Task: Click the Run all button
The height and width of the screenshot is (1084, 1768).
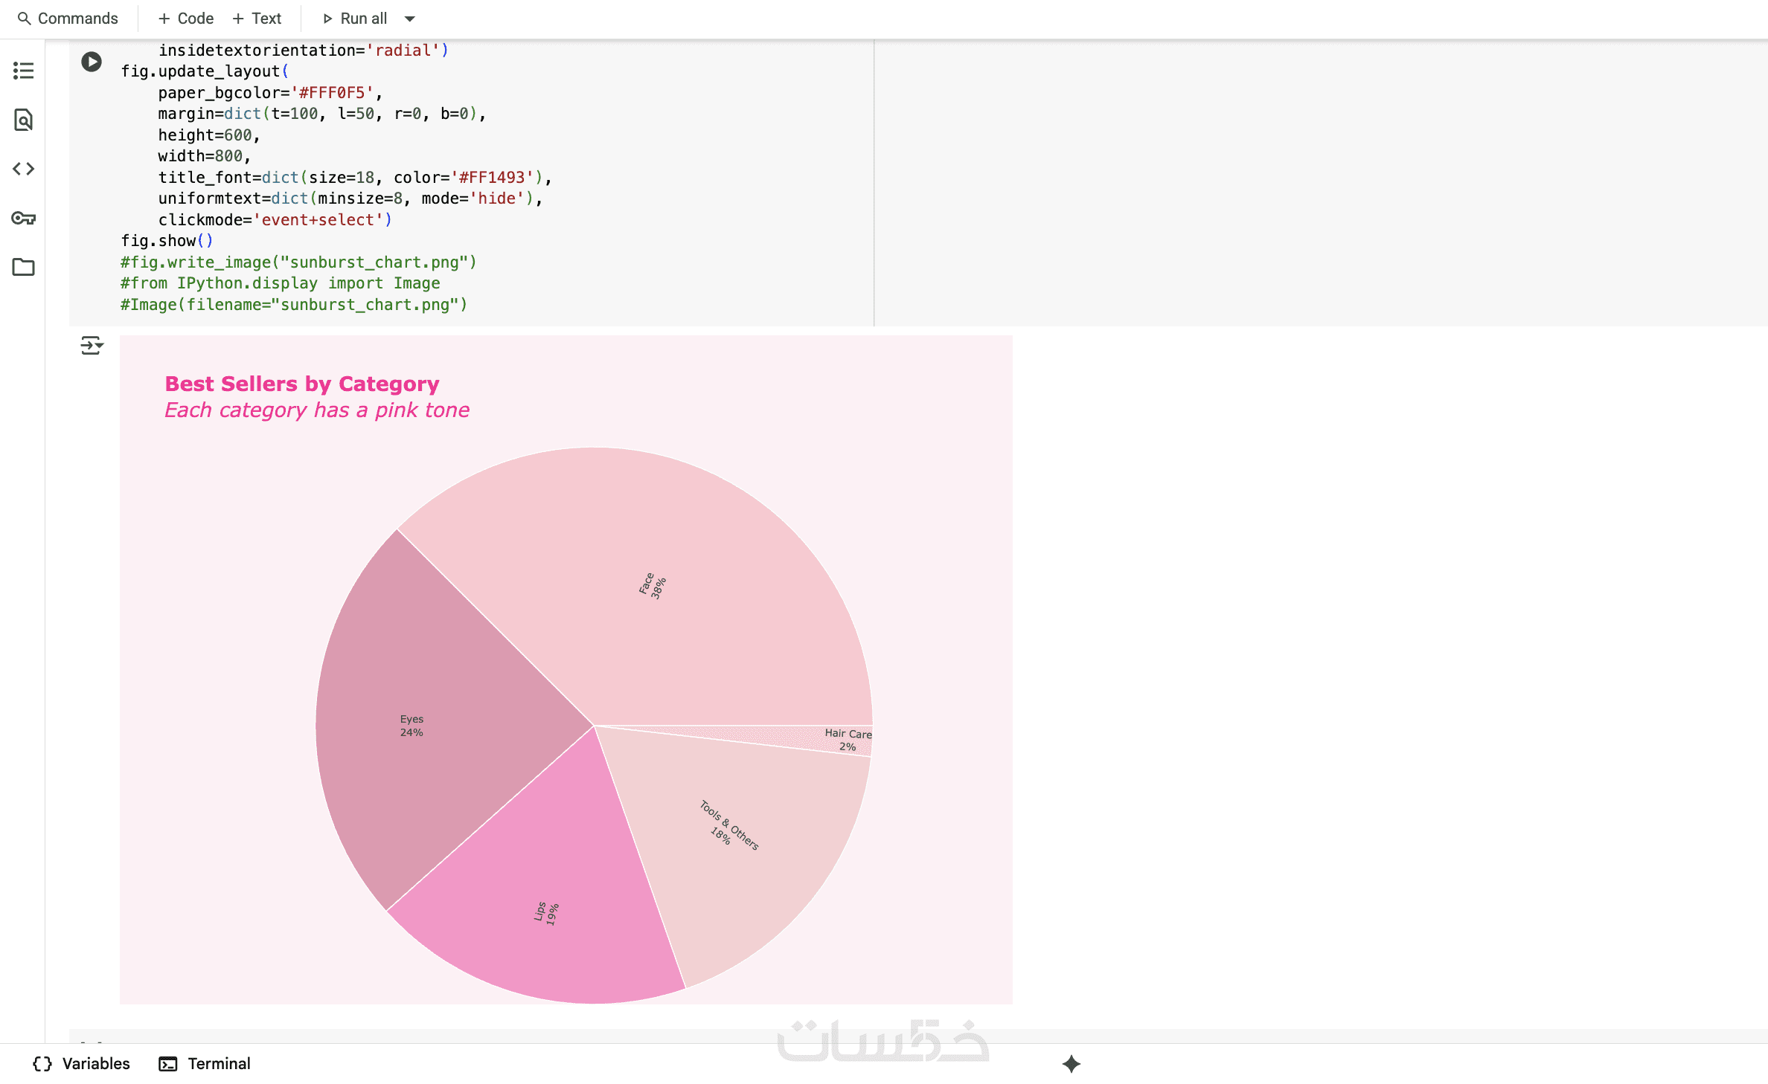Action: tap(355, 19)
